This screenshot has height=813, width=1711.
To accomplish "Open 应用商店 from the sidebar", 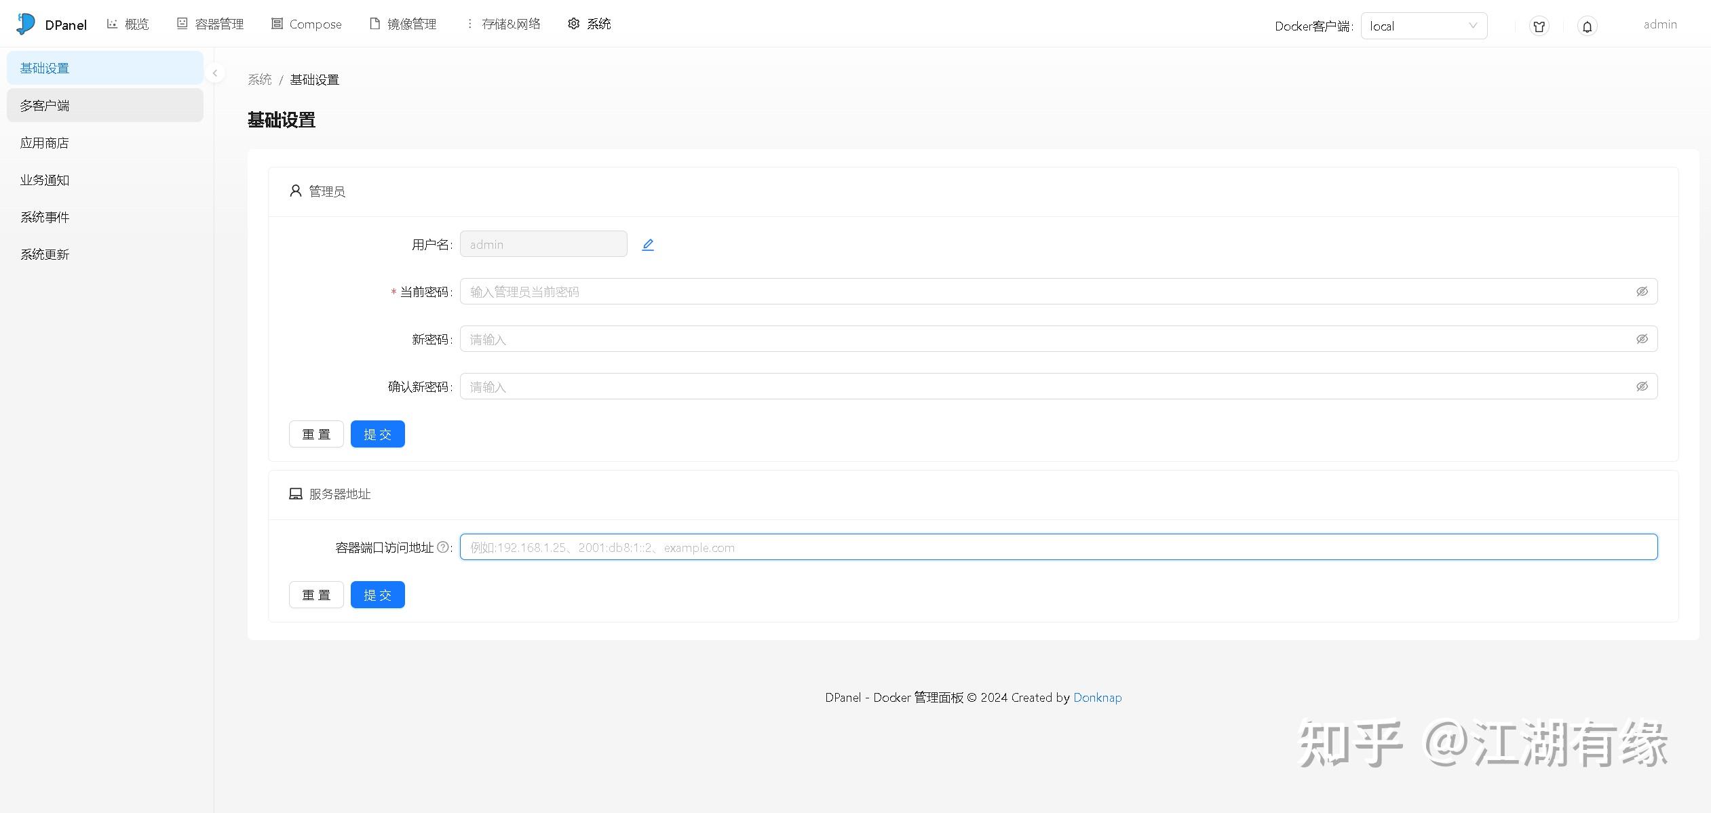I will pyautogui.click(x=44, y=142).
